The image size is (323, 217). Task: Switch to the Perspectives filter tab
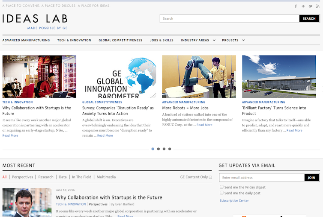point(22,177)
